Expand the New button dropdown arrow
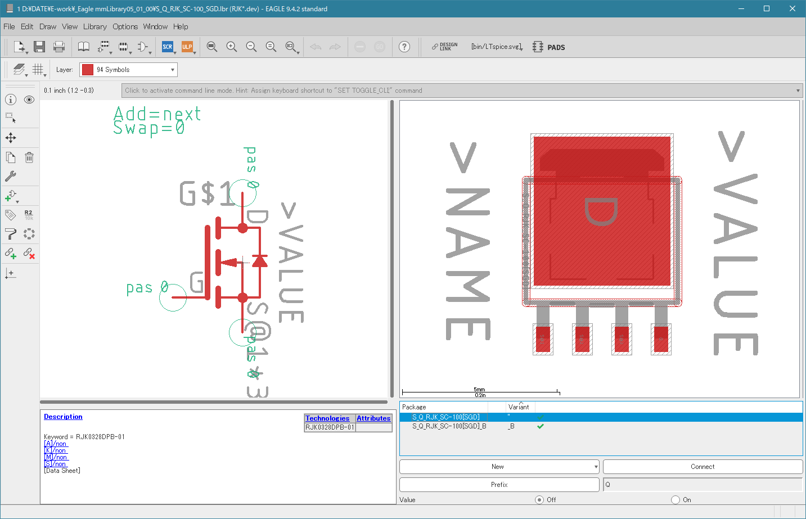This screenshot has height=519, width=806. [596, 467]
